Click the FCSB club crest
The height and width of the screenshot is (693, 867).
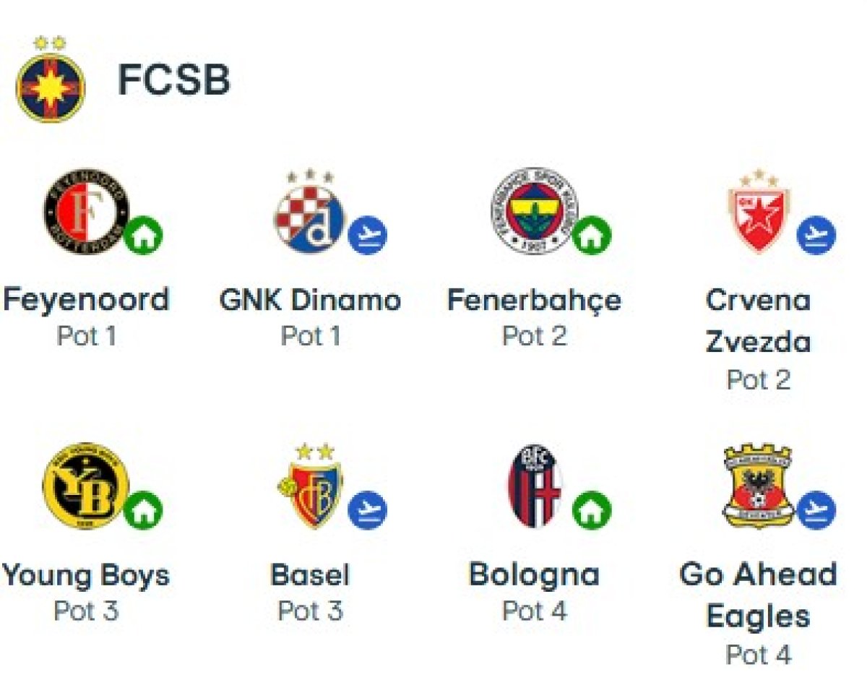(51, 79)
